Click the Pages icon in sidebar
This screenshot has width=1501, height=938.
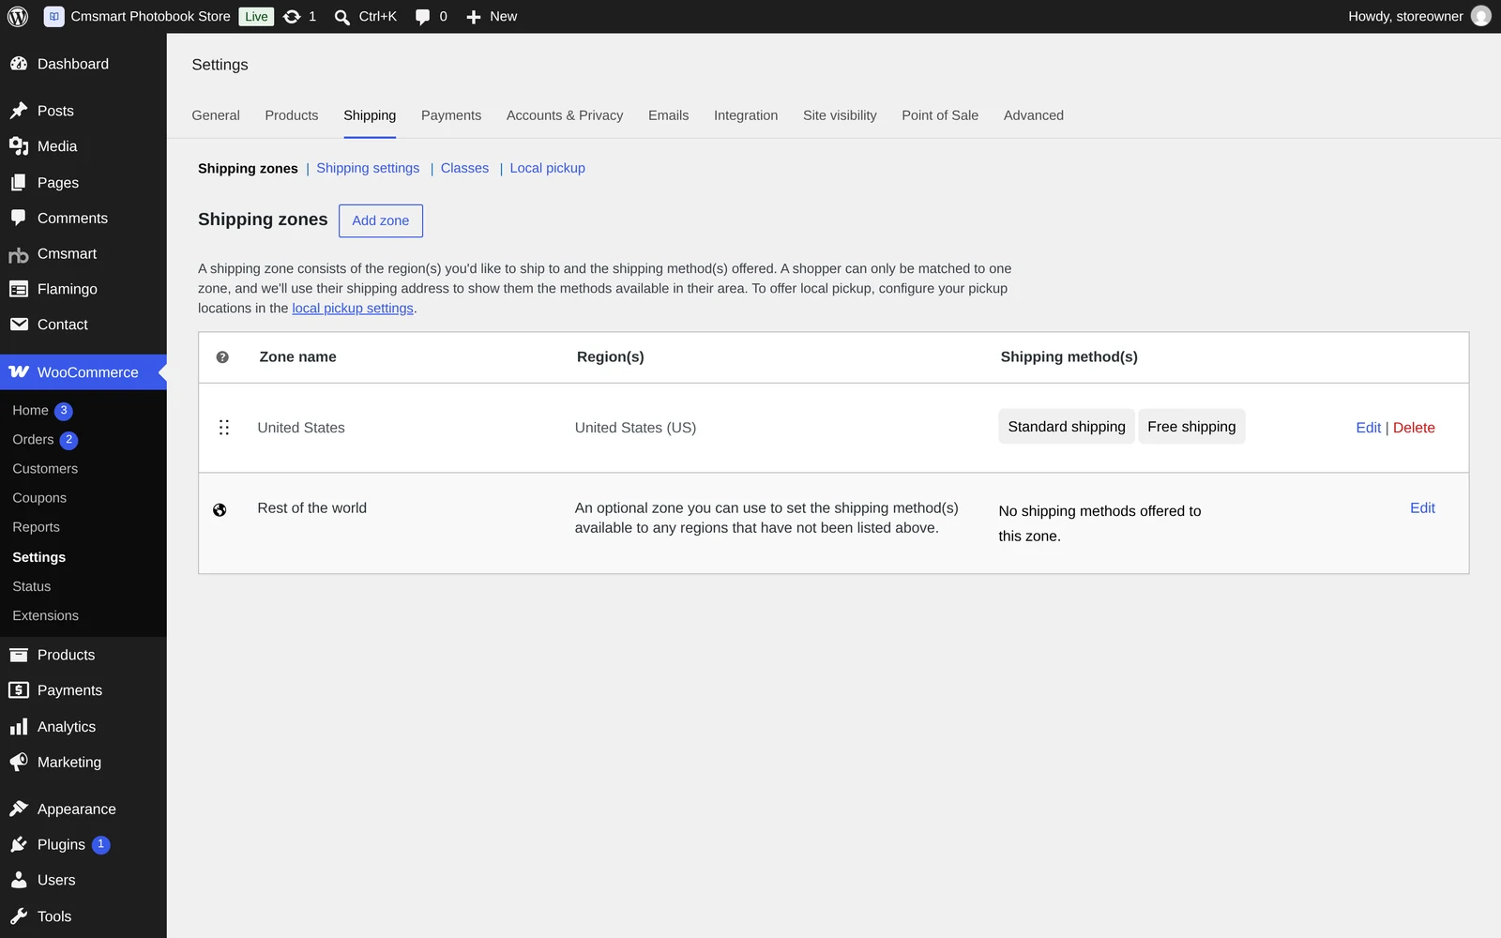19,183
